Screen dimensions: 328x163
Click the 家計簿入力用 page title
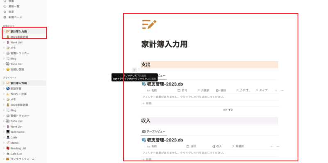pyautogui.click(x=164, y=44)
